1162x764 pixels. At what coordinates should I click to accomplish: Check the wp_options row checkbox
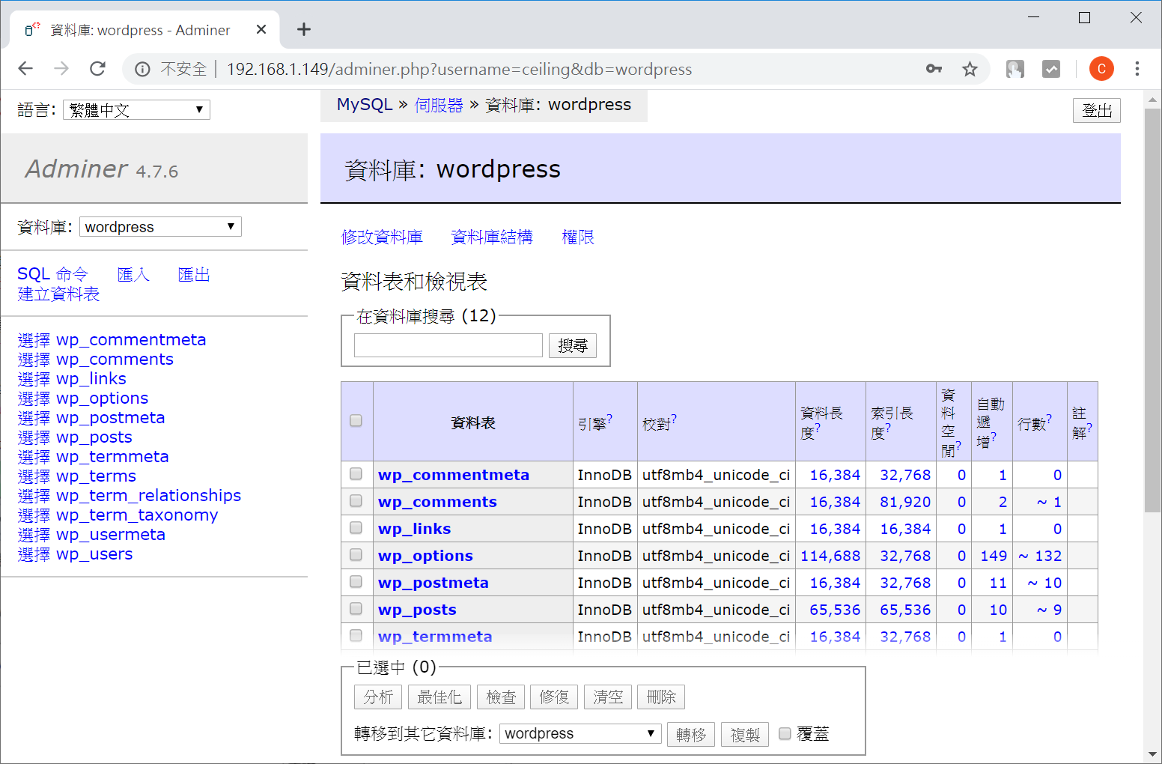[356, 555]
